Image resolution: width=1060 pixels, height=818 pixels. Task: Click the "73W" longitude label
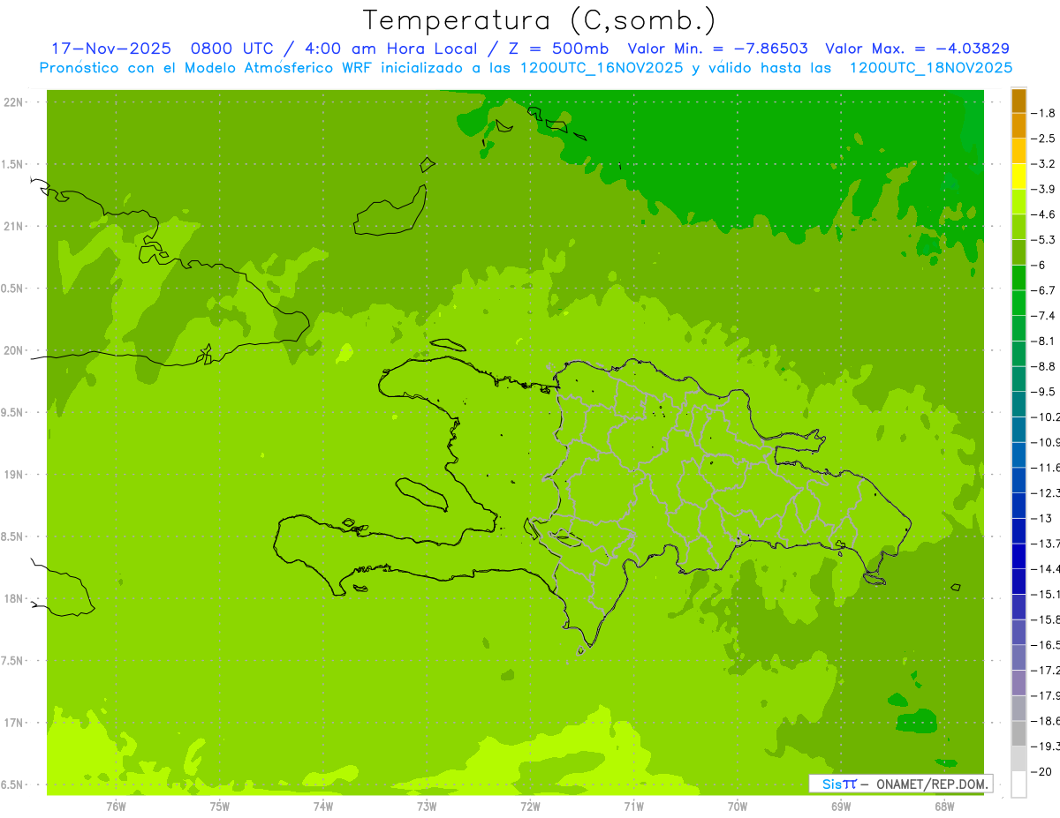pyautogui.click(x=427, y=806)
